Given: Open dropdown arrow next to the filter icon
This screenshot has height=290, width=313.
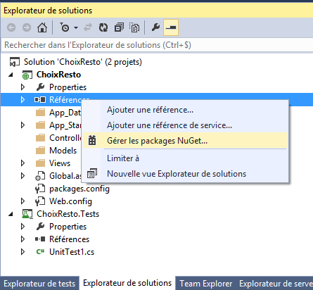Looking at the screenshot, I should [76, 27].
